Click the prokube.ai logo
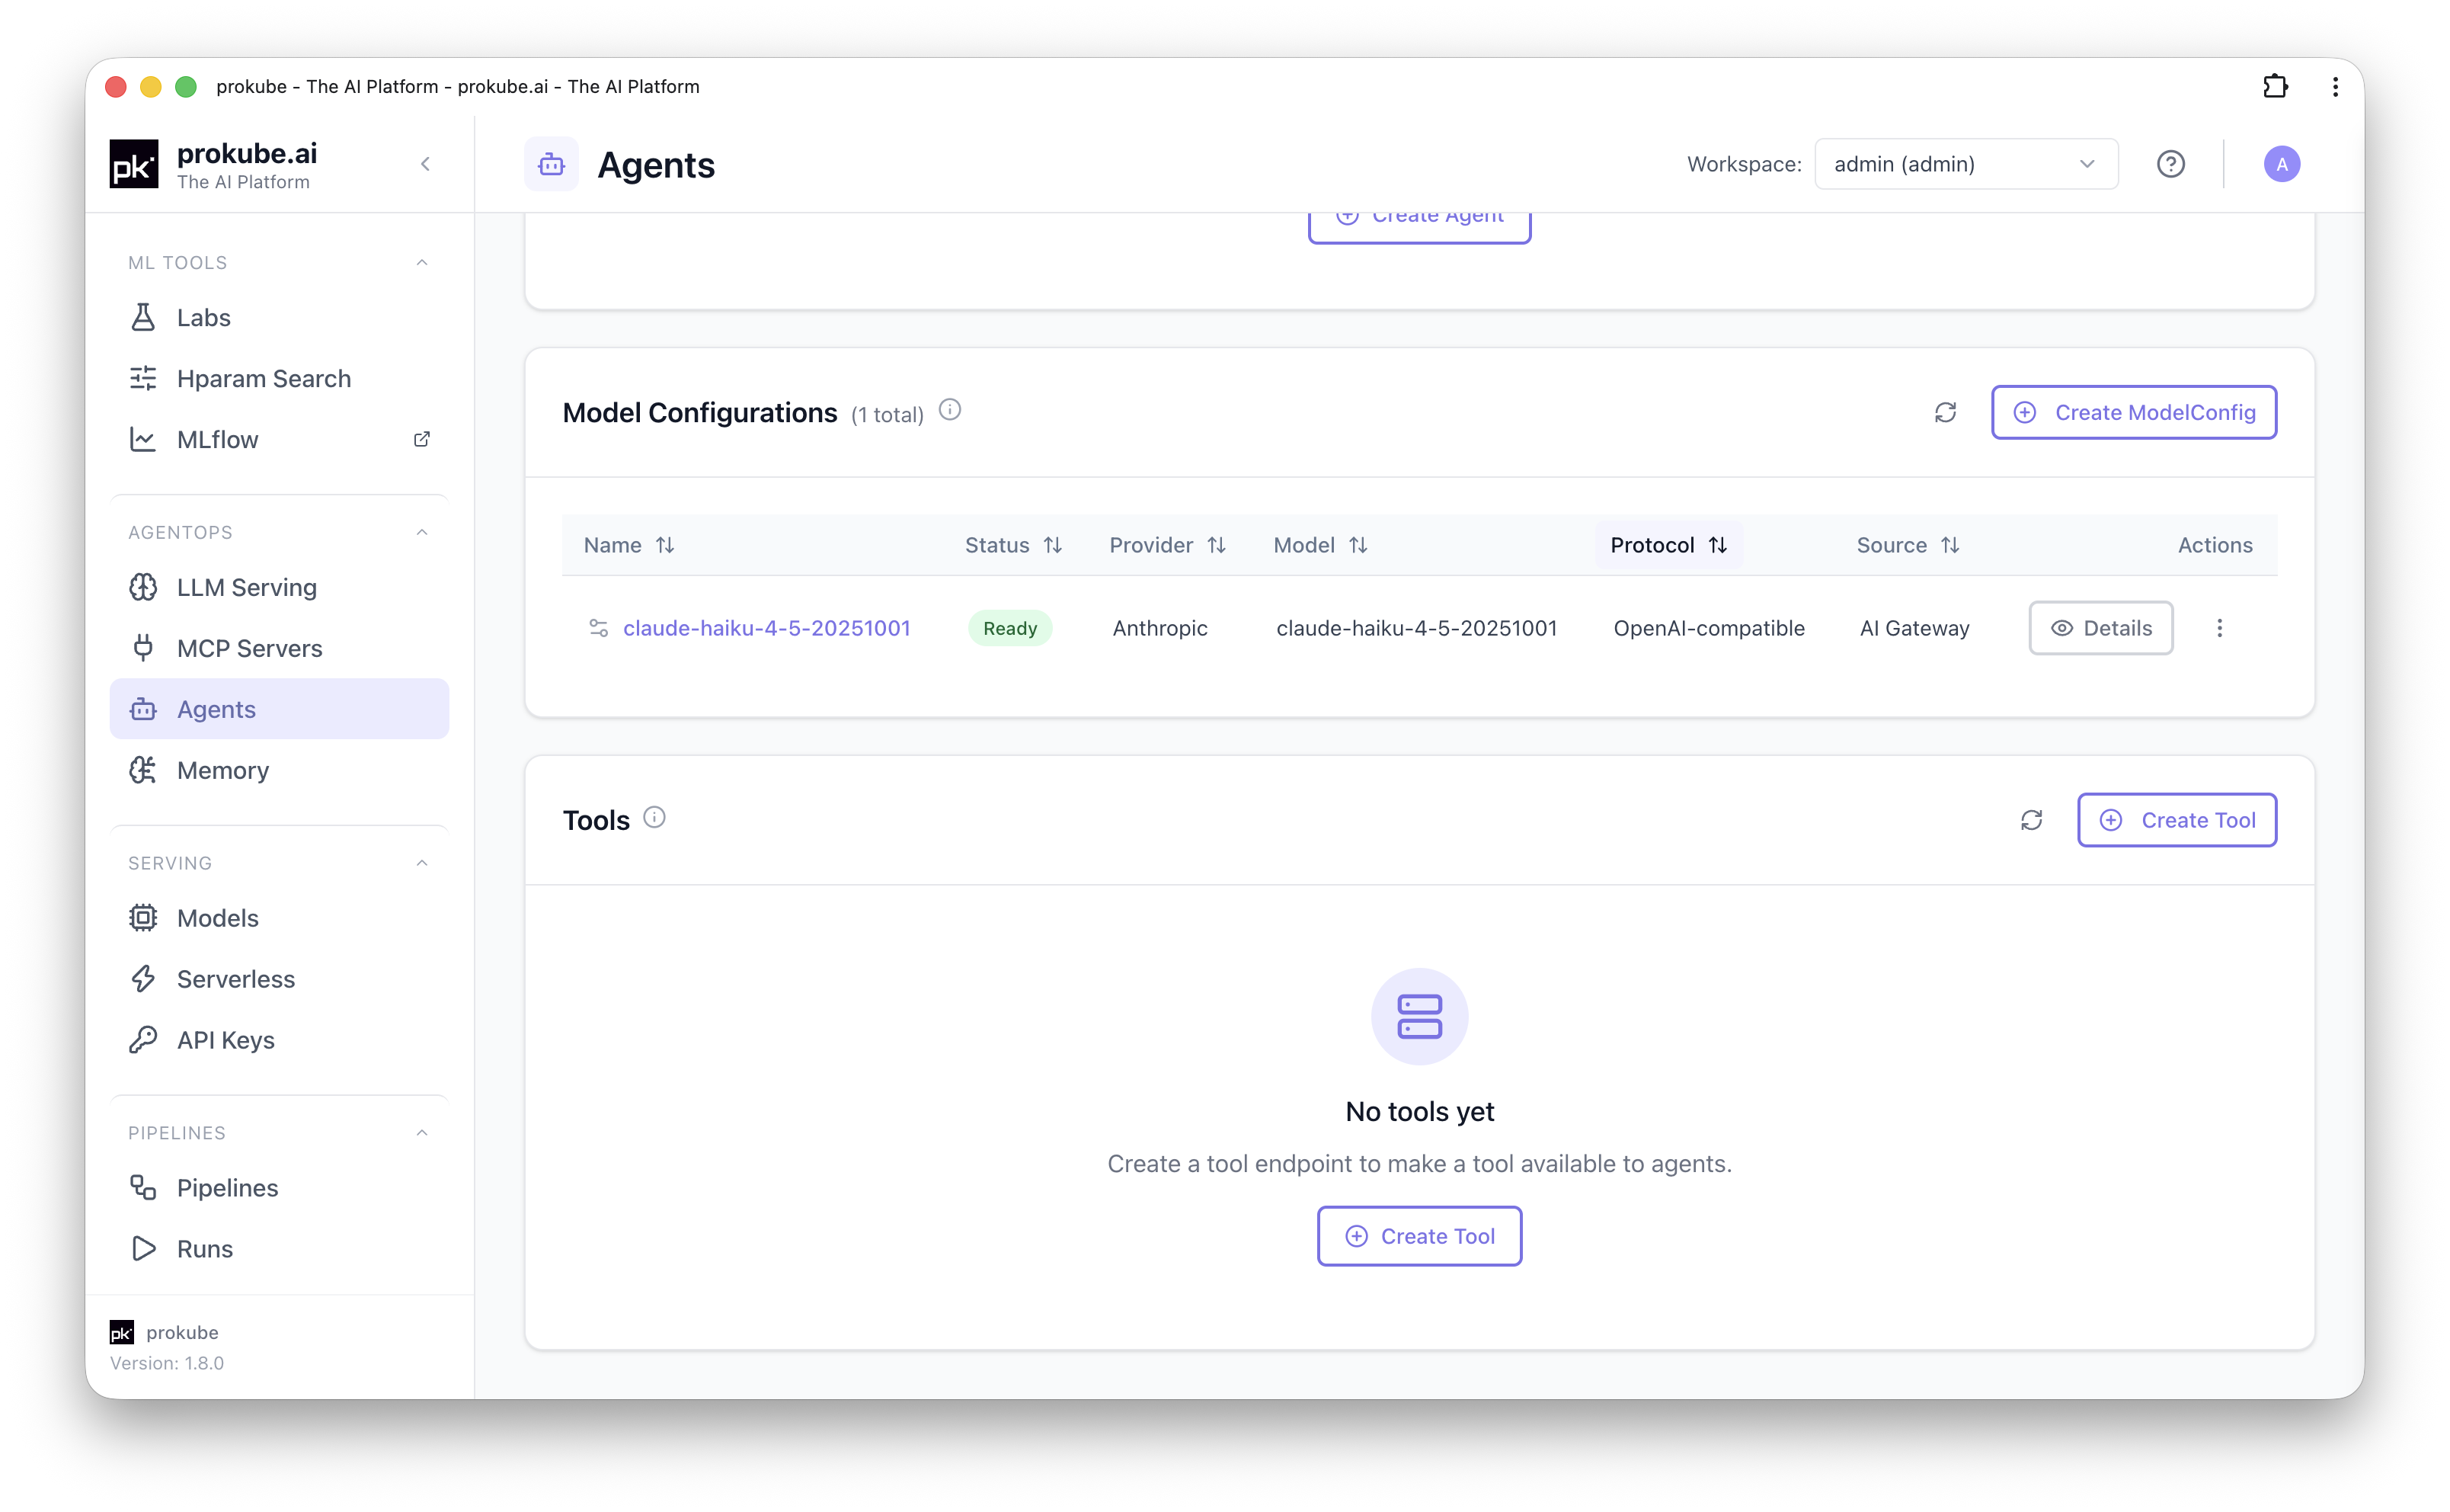The height and width of the screenshot is (1512, 2450). (134, 164)
